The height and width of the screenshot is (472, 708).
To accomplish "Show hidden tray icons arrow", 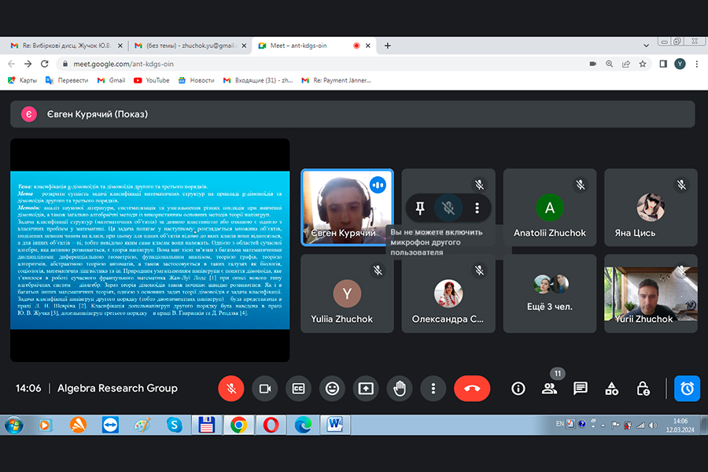I will coord(603,425).
